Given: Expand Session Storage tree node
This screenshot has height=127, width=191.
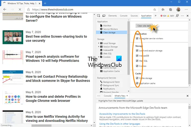Looking at the screenshot, I should [x=99, y=47].
